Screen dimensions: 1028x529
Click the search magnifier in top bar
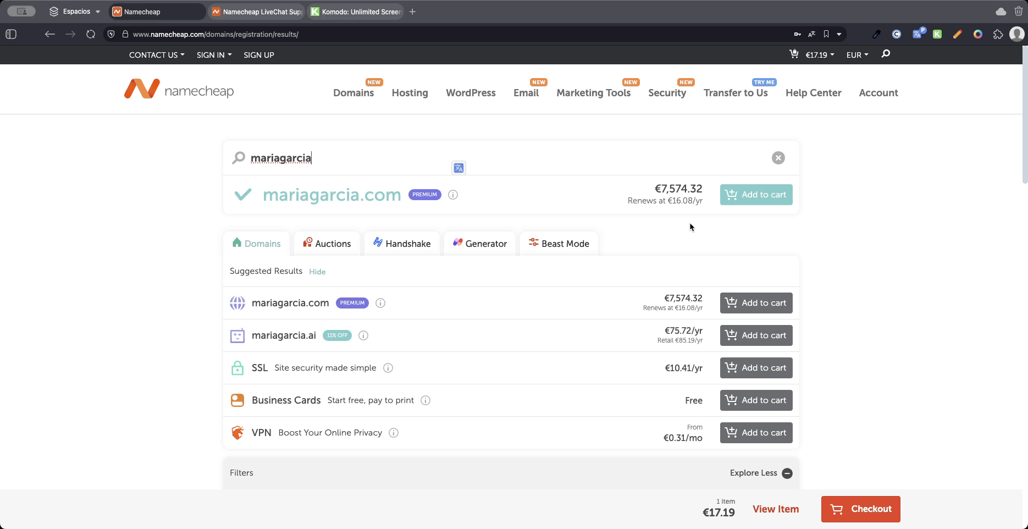click(886, 54)
